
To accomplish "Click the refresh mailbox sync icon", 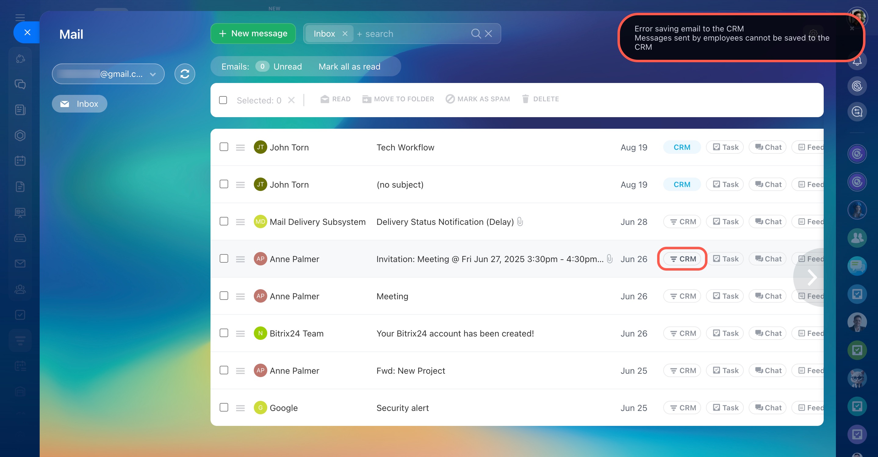I will click(x=185, y=74).
